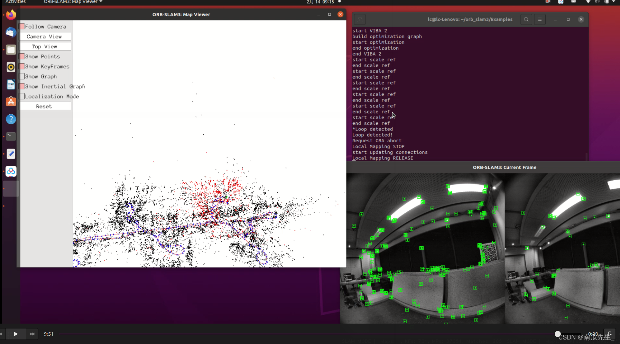Toggle the Show Points checkbox
The image size is (620, 344).
tap(22, 57)
